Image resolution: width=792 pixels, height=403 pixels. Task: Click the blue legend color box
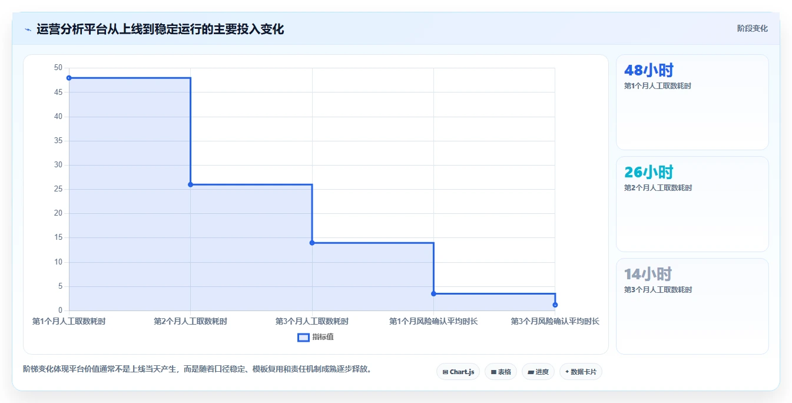(x=303, y=337)
